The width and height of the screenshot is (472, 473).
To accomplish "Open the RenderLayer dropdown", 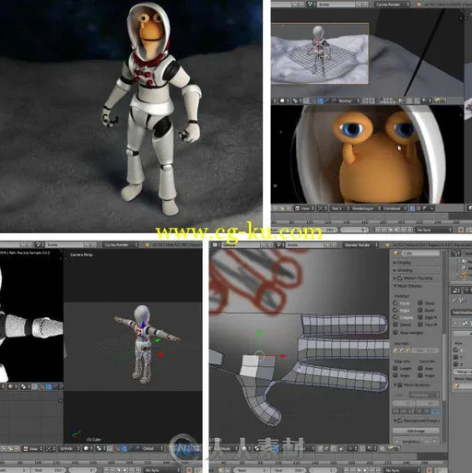I will click(365, 208).
